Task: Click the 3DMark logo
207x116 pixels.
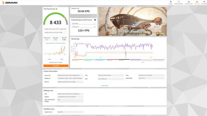Action: pyautogui.click(x=10, y=3)
